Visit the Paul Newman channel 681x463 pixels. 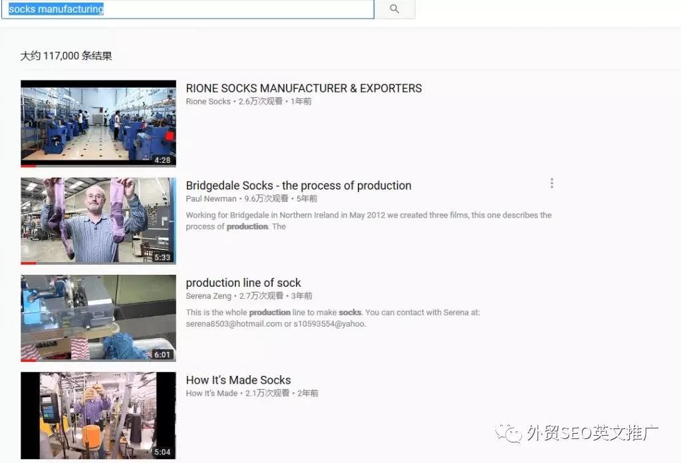tap(211, 199)
